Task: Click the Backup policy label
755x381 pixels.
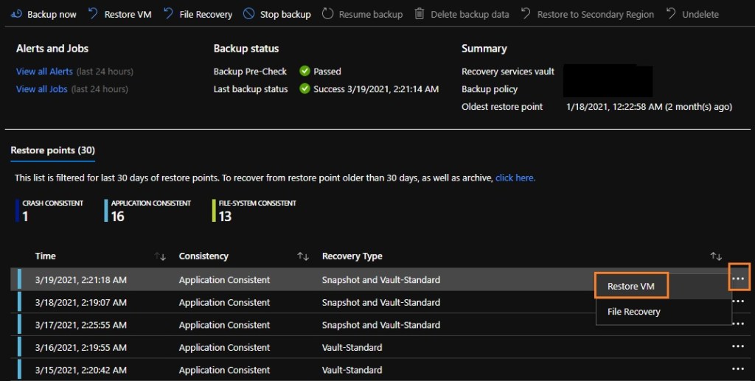Action: click(490, 89)
